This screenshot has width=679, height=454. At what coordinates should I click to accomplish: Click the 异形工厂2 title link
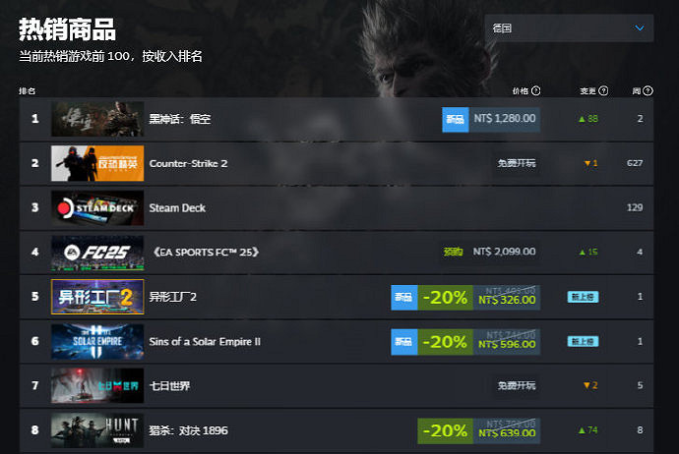173,297
